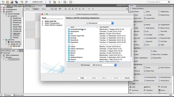This screenshot has width=174, height=97.
Task: Switch to the Source view tab
Action: tap(28, 9)
